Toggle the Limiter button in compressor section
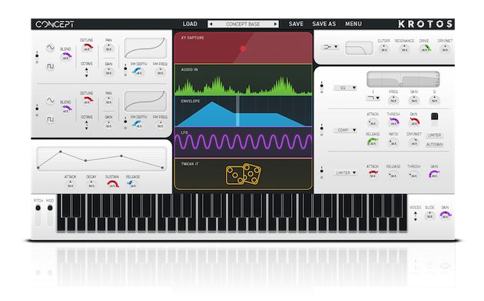 [434, 135]
